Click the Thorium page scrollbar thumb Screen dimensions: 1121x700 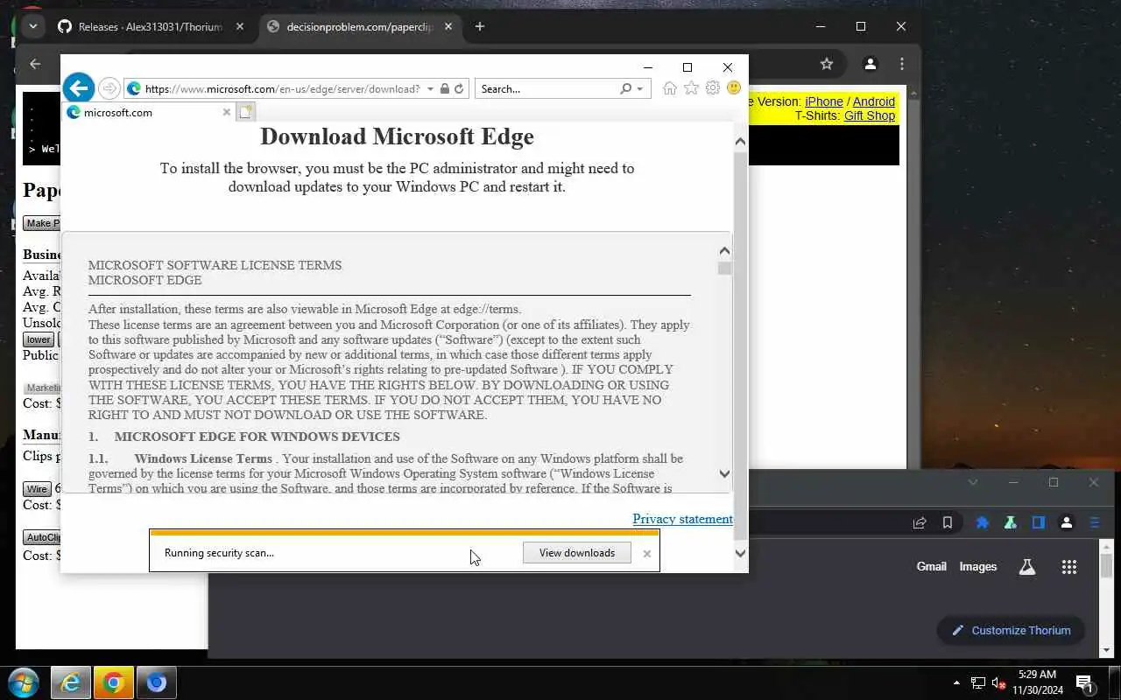coord(1107,565)
